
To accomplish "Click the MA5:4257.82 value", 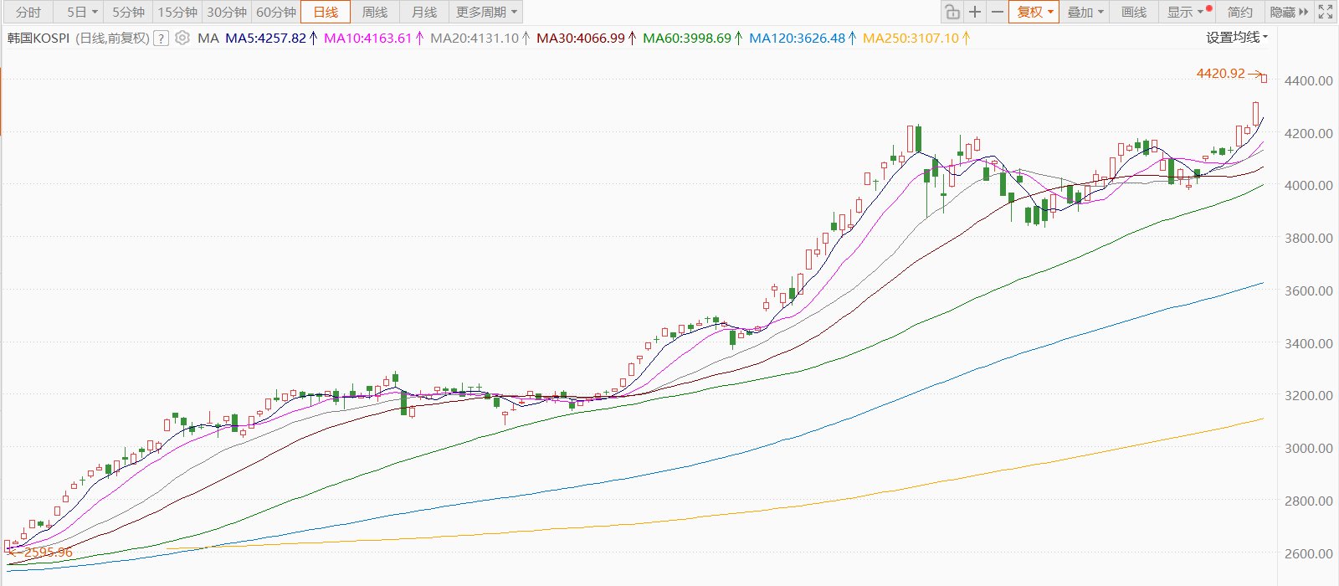I will [266, 38].
